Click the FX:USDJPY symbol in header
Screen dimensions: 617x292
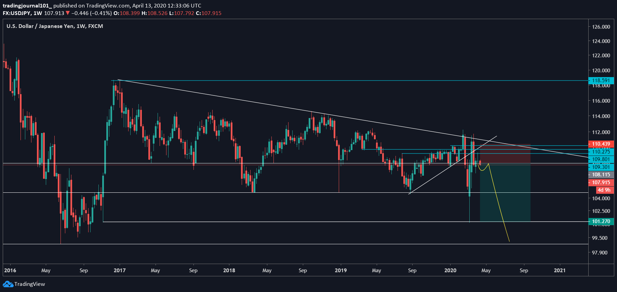coord(17,13)
